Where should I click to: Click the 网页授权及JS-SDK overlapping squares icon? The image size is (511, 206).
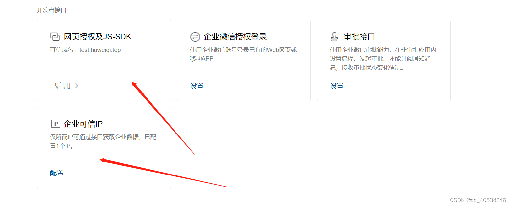tap(55, 37)
